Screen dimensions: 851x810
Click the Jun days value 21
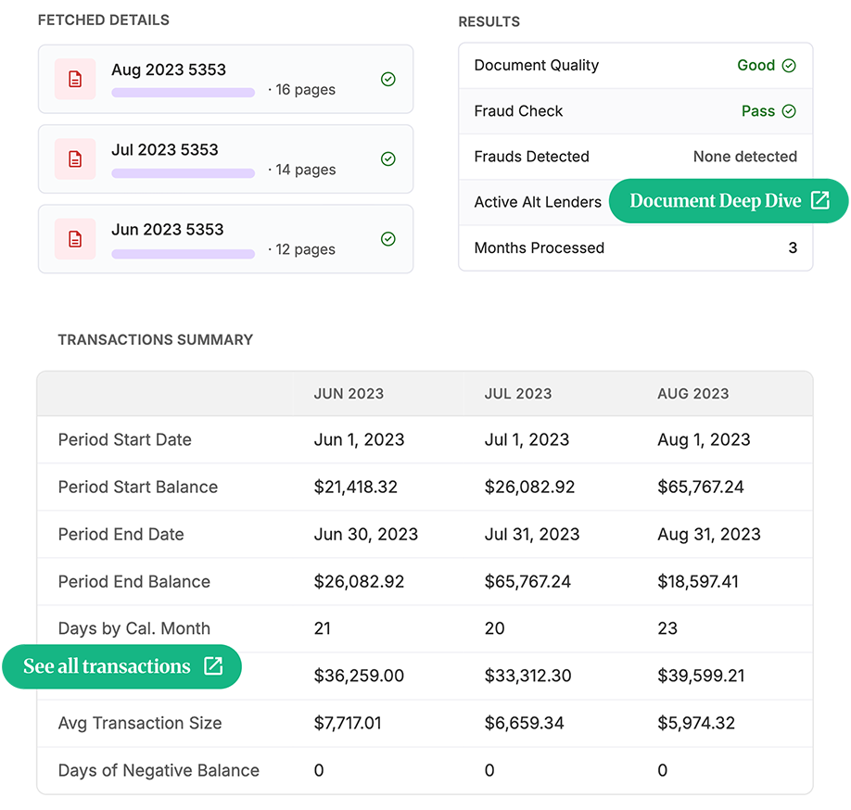click(323, 628)
